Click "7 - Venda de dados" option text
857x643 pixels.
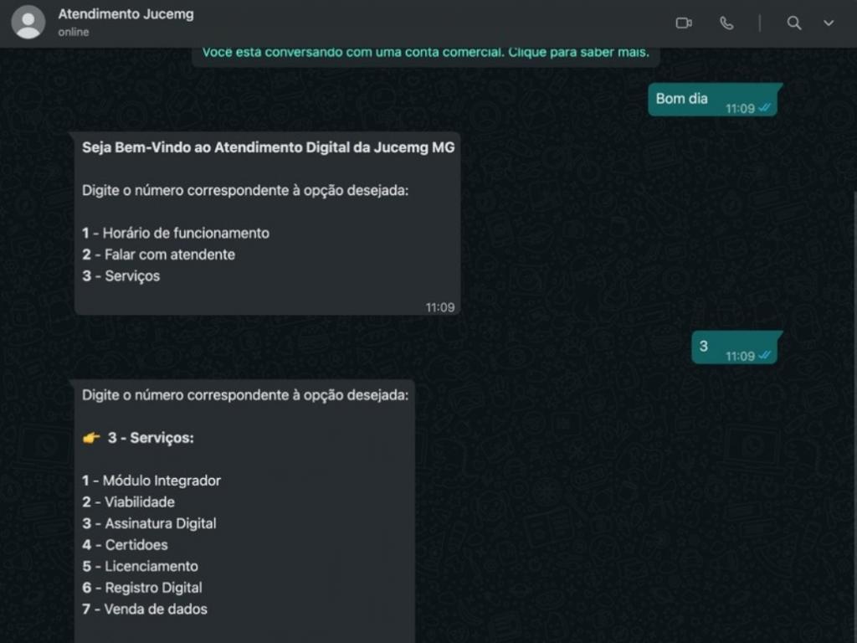point(145,609)
